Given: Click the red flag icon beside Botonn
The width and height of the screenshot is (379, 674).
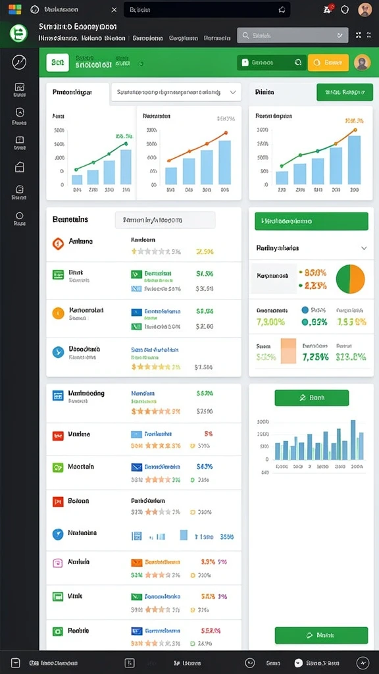Looking at the screenshot, I should point(58,501).
